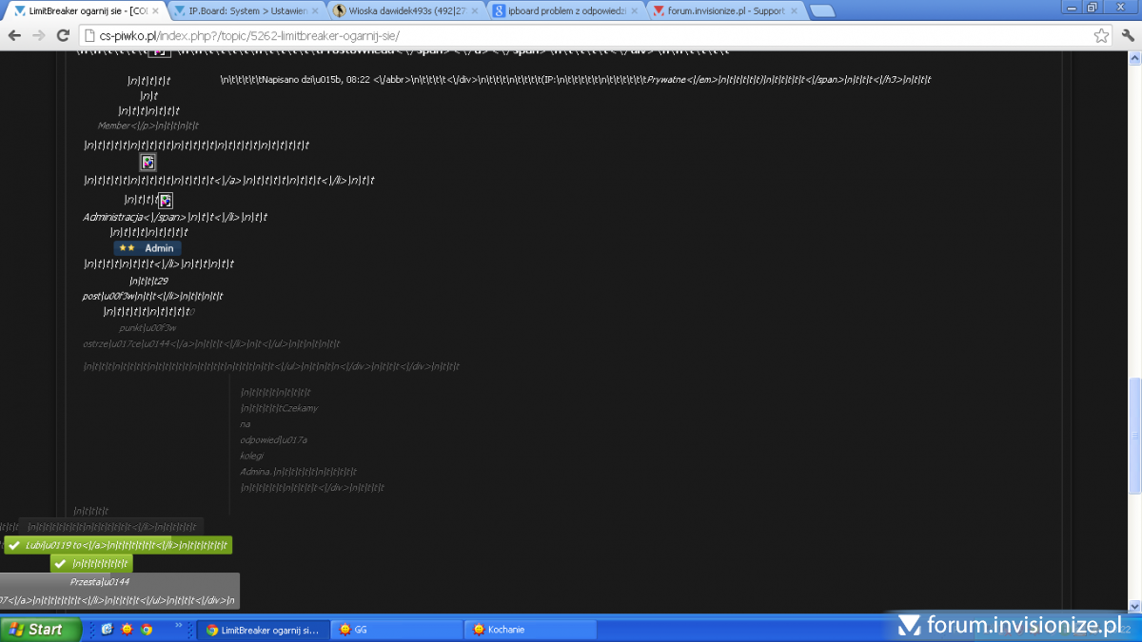1142x642 pixels.
Task: Switch to the GG taskbar window
Action: click(x=397, y=630)
